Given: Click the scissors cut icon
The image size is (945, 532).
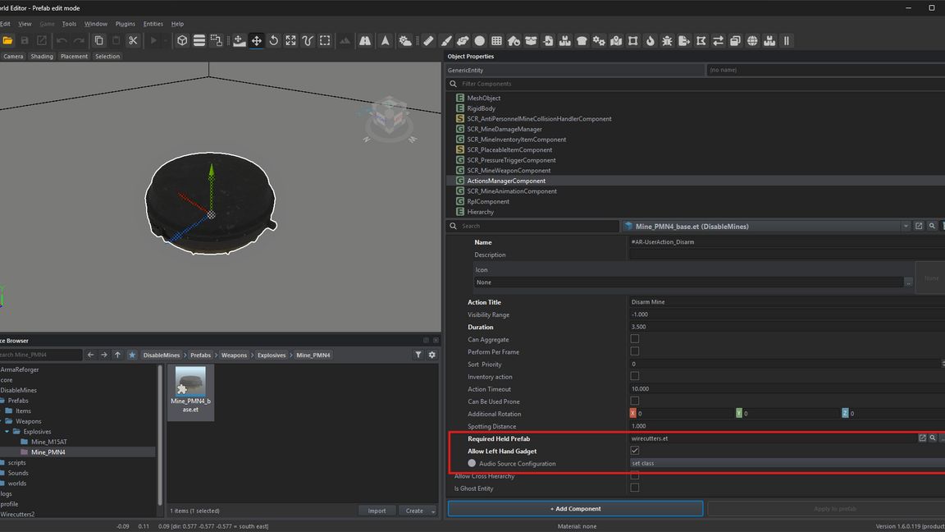Looking at the screenshot, I should coord(133,40).
